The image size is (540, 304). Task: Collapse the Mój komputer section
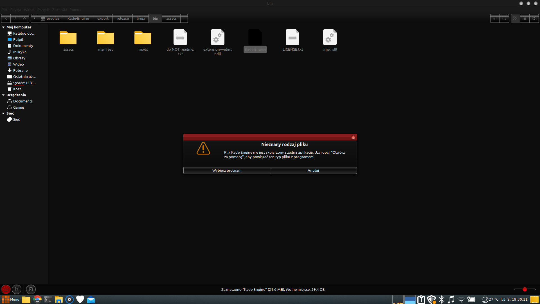click(3, 27)
